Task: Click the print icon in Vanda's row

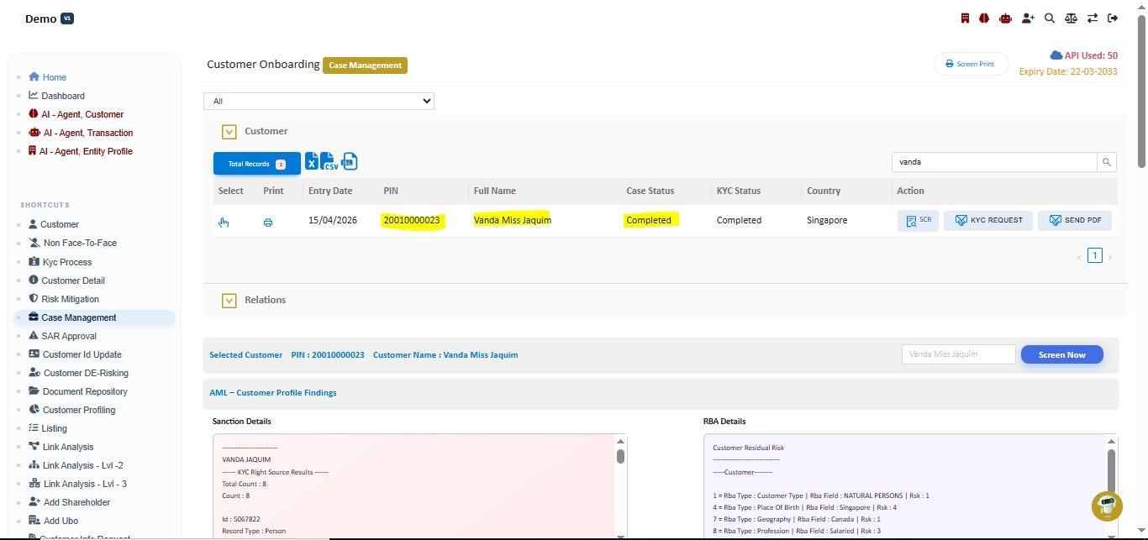Action: point(268,223)
